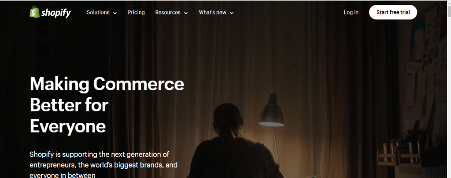The image size is (451, 178).
Task: Go to the Pricing page
Action: pyautogui.click(x=137, y=12)
